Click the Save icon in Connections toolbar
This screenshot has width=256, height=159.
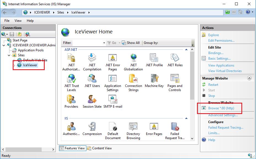point(12,34)
